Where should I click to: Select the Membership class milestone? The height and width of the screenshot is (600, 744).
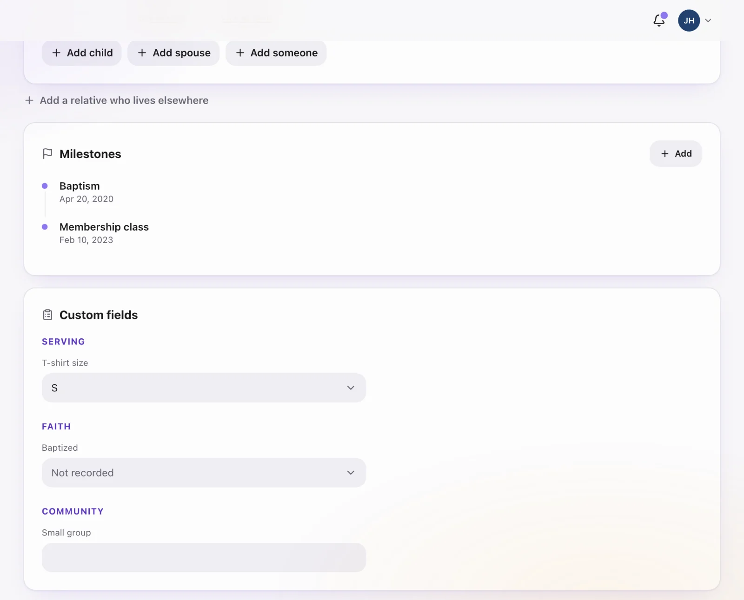point(104,227)
